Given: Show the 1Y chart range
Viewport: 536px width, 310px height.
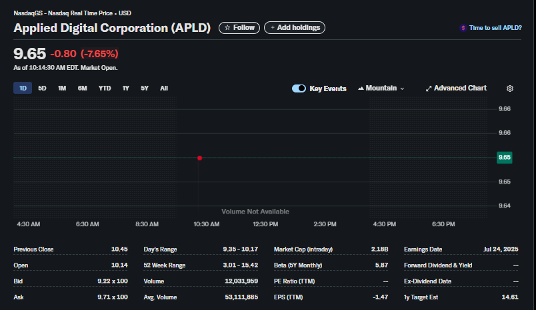Looking at the screenshot, I should [x=126, y=88].
